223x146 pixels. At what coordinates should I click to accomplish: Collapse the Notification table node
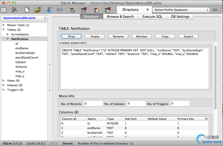pos(8,39)
